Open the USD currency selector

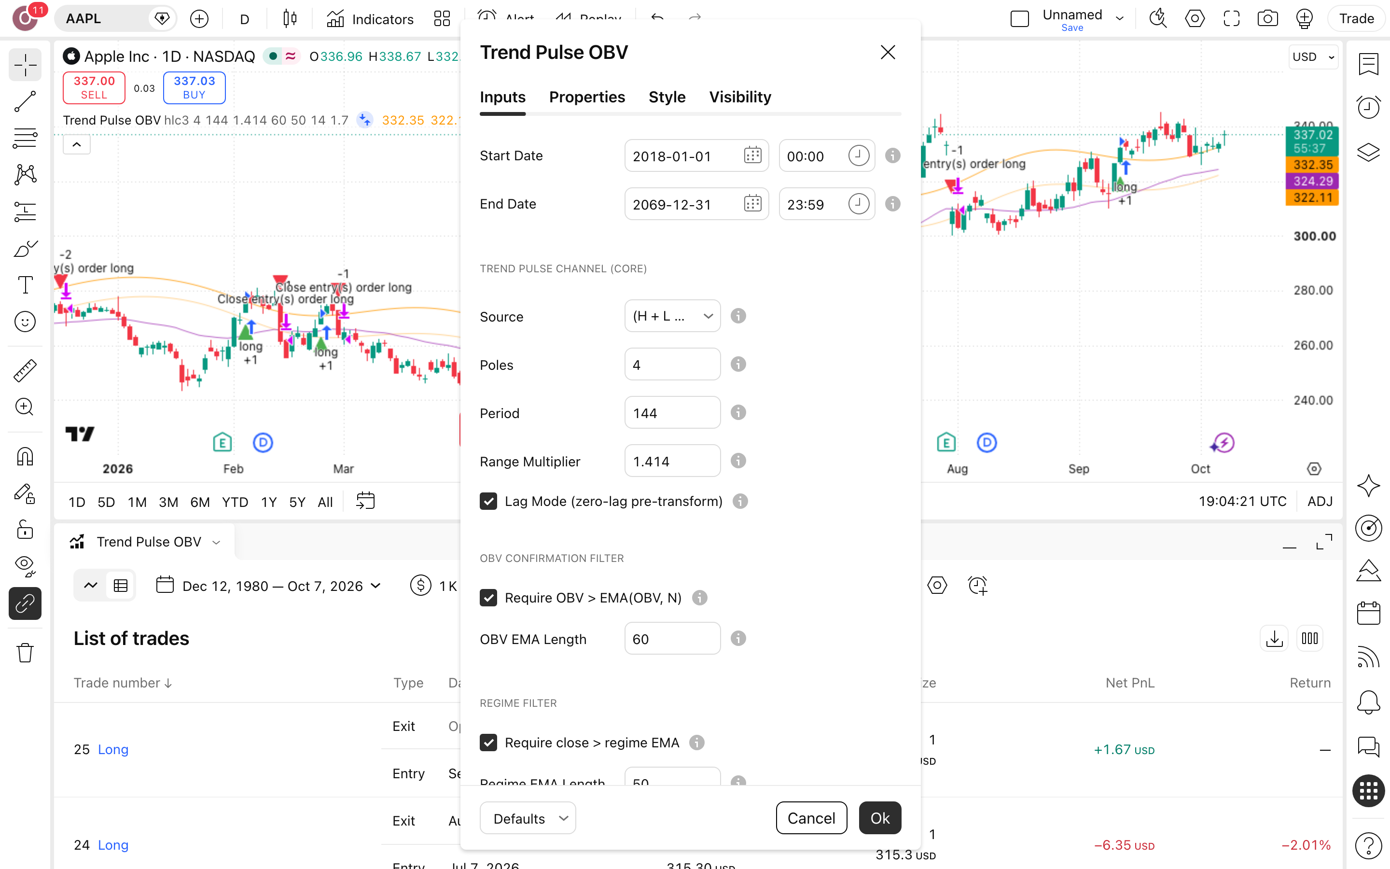1313,57
